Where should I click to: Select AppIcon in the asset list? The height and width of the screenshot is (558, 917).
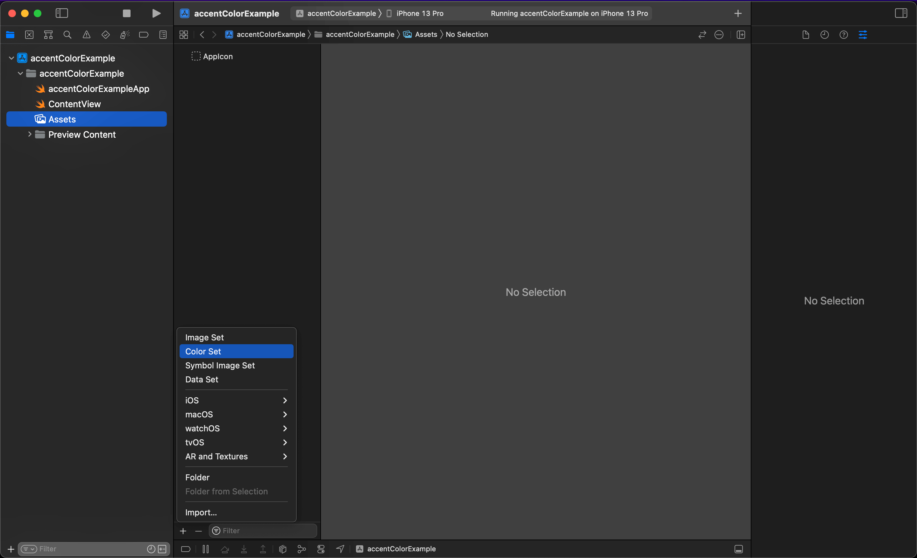(217, 57)
